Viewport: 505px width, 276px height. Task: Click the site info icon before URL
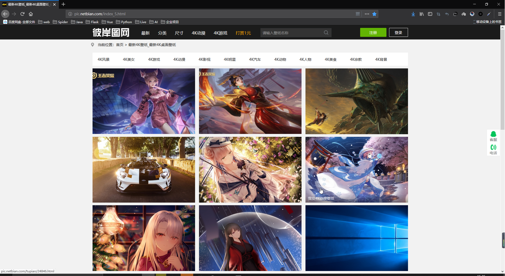pos(70,14)
